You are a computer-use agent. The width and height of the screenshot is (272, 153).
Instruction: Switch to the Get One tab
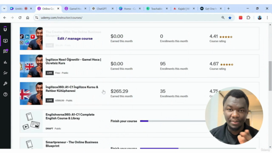point(211,8)
